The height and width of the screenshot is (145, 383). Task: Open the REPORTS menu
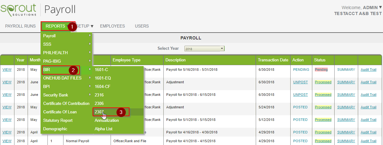click(56, 26)
